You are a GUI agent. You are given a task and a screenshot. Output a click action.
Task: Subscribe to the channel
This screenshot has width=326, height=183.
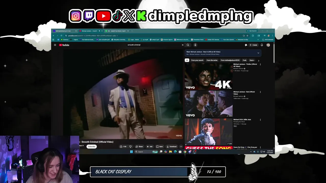pos(91,146)
